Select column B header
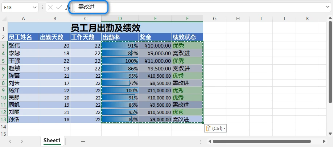The width and height of the screenshot is (333, 147). click(x=54, y=19)
